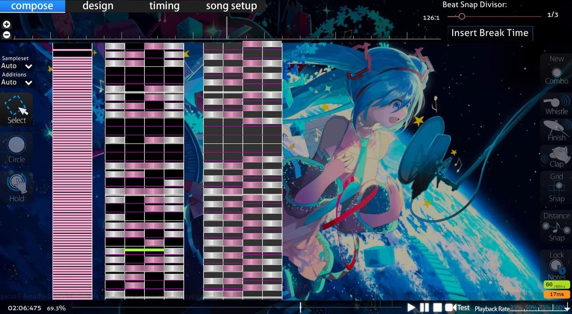Viewport: 572px width, 314px height.
Task: Switch to the timing tab
Action: (x=164, y=6)
